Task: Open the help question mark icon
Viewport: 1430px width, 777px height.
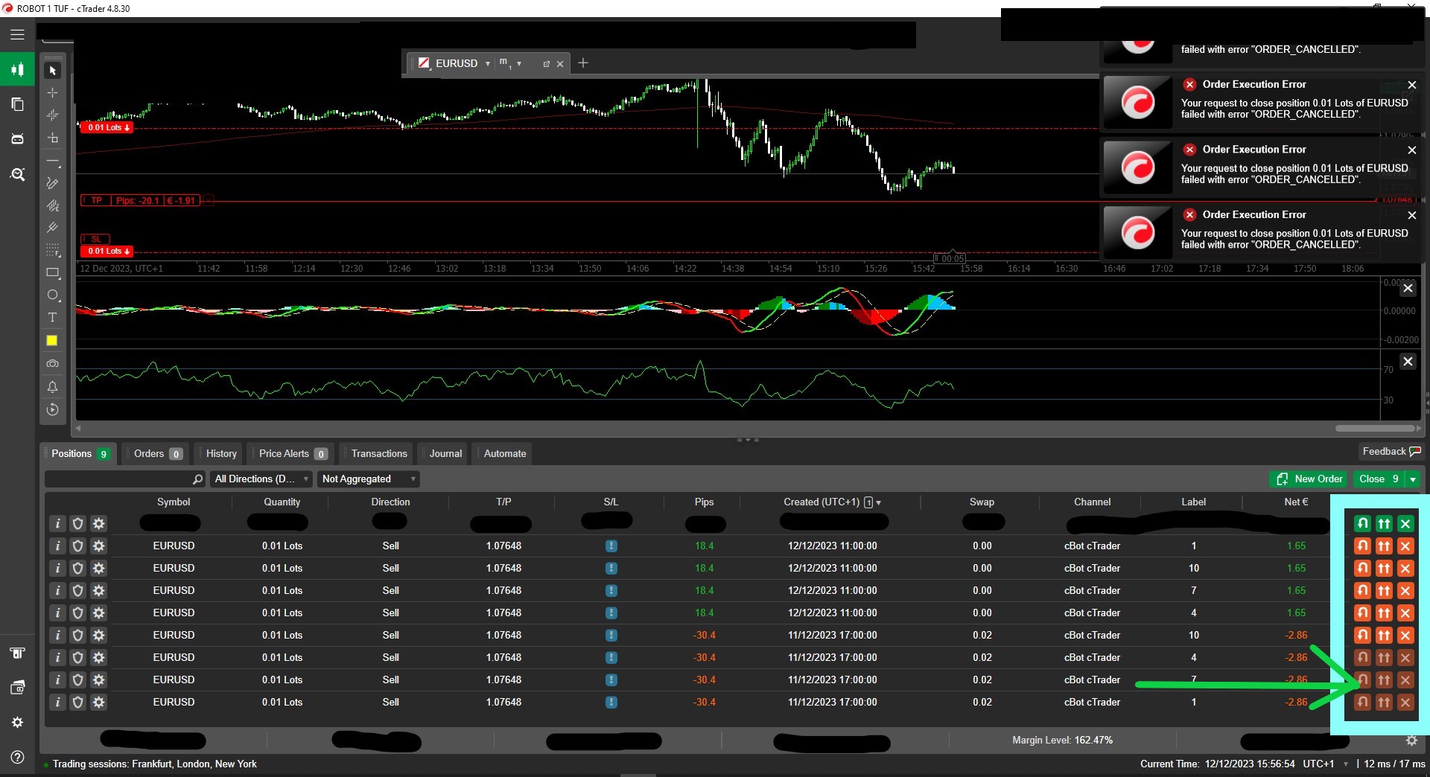Action: 17,757
